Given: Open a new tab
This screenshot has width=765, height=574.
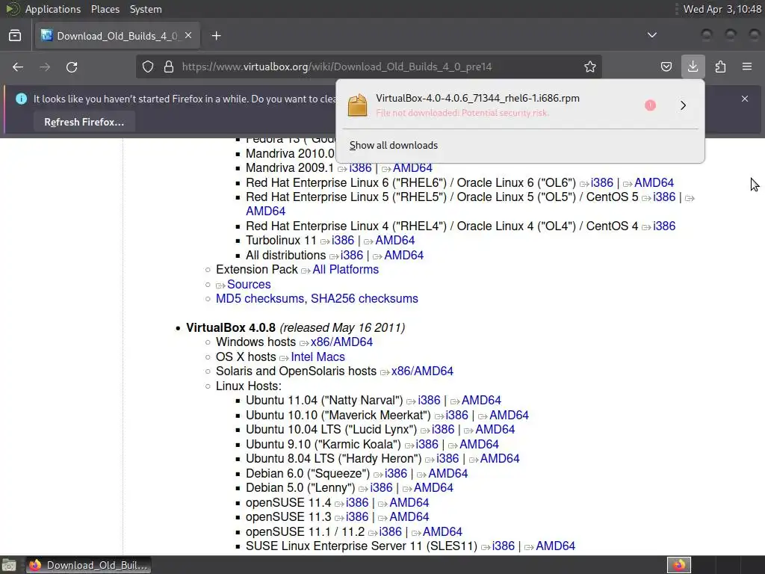Looking at the screenshot, I should tap(216, 36).
